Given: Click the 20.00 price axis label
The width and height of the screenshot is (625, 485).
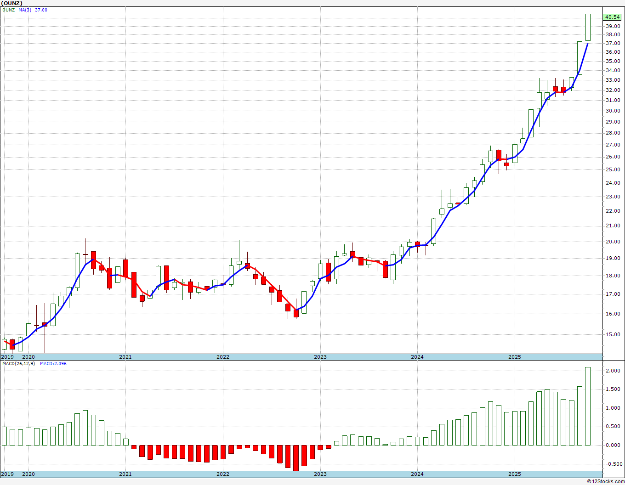Looking at the screenshot, I should [x=613, y=242].
